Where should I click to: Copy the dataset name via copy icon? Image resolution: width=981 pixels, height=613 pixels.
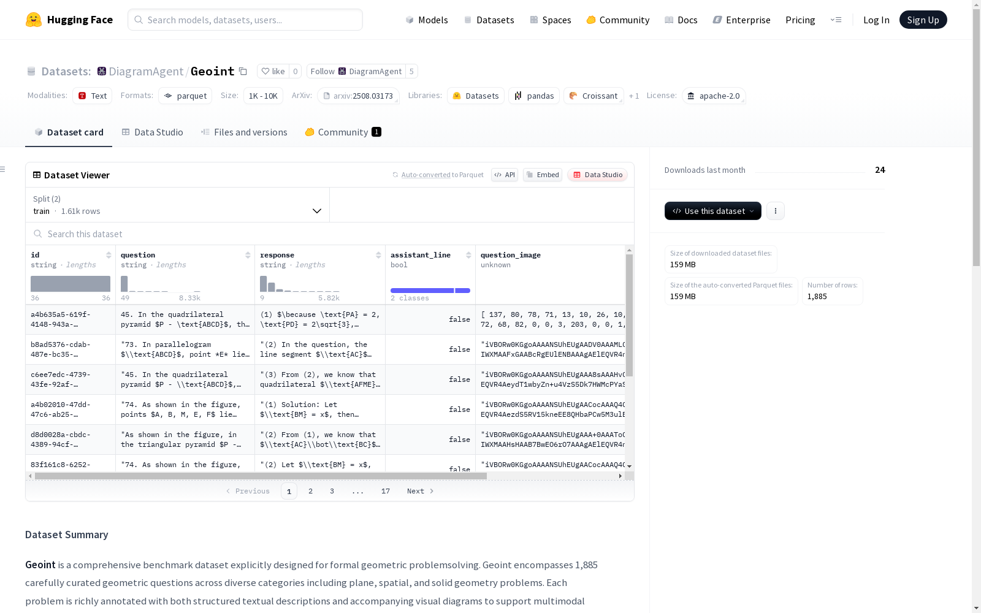coord(243,71)
